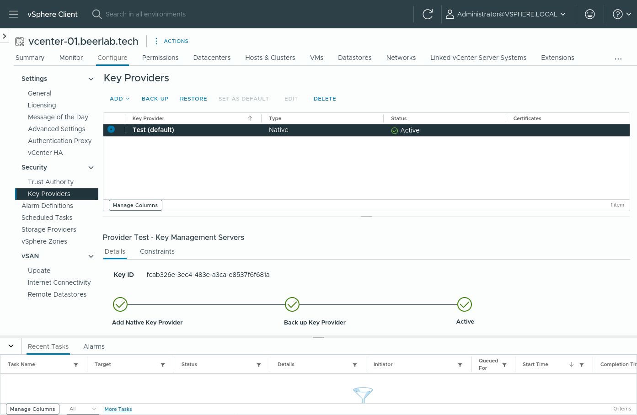Open the hamburger navigation menu
The image size is (637, 415).
[14, 14]
